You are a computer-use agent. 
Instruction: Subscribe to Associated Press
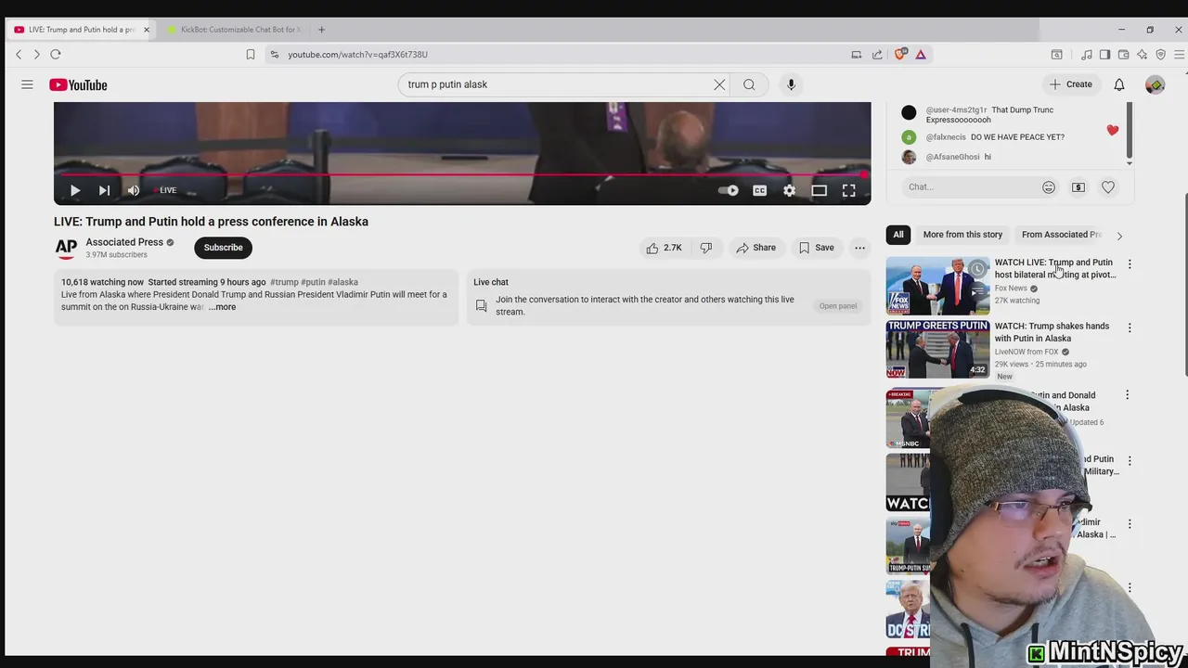[223, 248]
